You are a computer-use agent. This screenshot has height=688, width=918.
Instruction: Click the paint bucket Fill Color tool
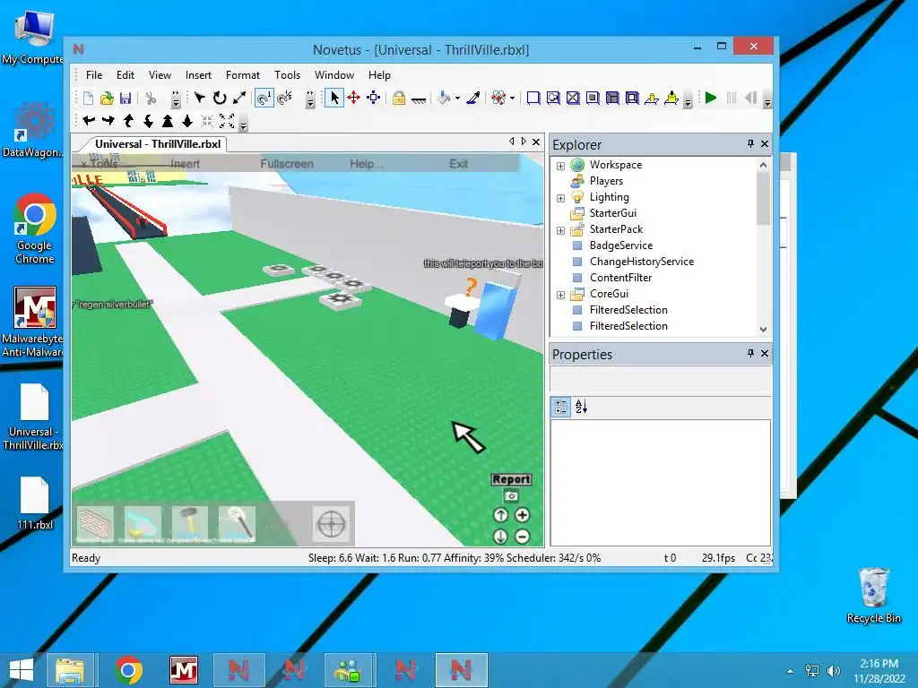point(444,98)
